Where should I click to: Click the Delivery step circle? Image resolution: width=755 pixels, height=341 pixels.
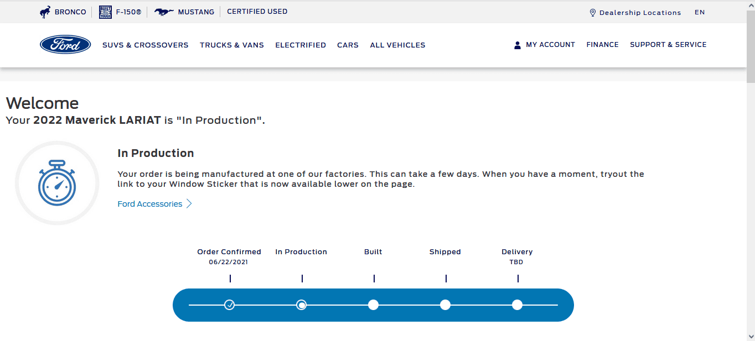[518, 305]
